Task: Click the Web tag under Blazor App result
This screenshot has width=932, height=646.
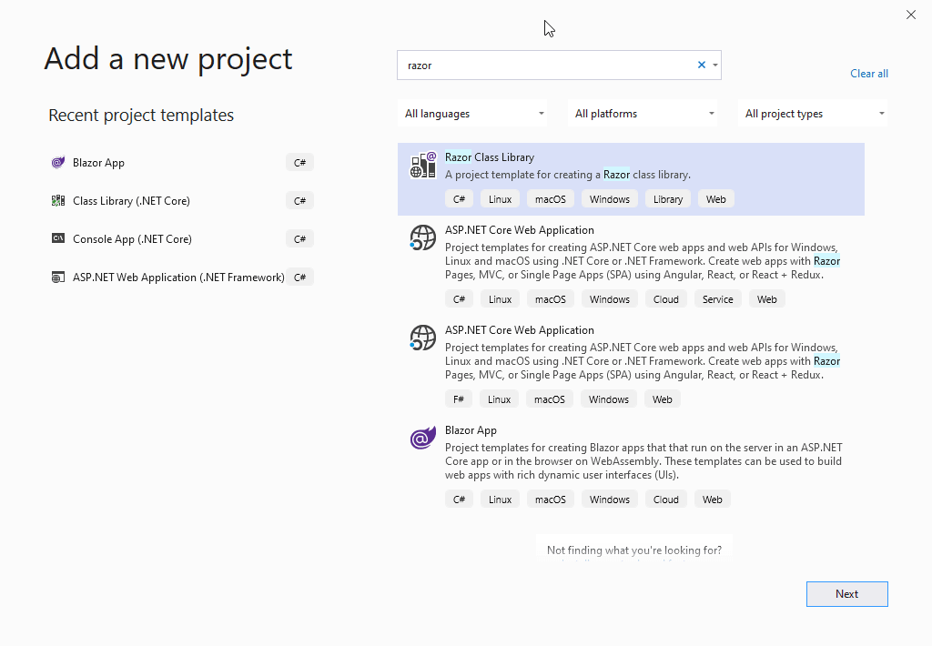Action: (x=712, y=500)
